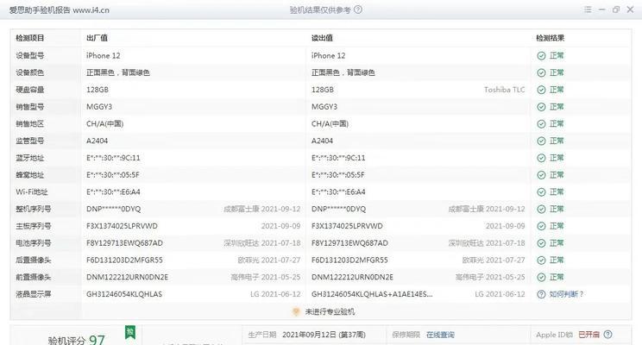642x345 pixels.
Task: Click 生产日期 2021年09月12日 (第37周) value
Action: tap(324, 335)
